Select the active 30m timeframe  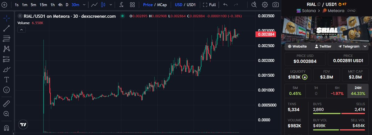pyautogui.click(x=75, y=5)
